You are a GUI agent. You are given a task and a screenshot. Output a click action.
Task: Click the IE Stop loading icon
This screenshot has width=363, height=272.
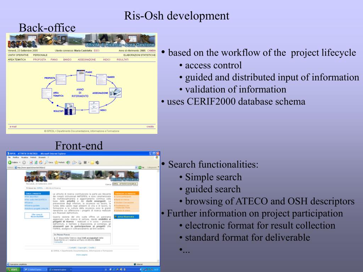(31, 163)
